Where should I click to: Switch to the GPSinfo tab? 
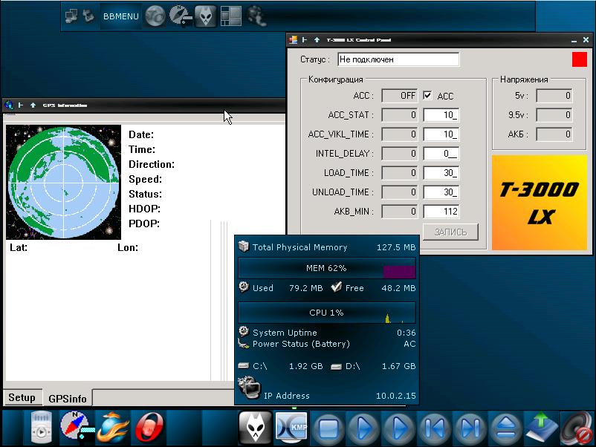point(68,399)
